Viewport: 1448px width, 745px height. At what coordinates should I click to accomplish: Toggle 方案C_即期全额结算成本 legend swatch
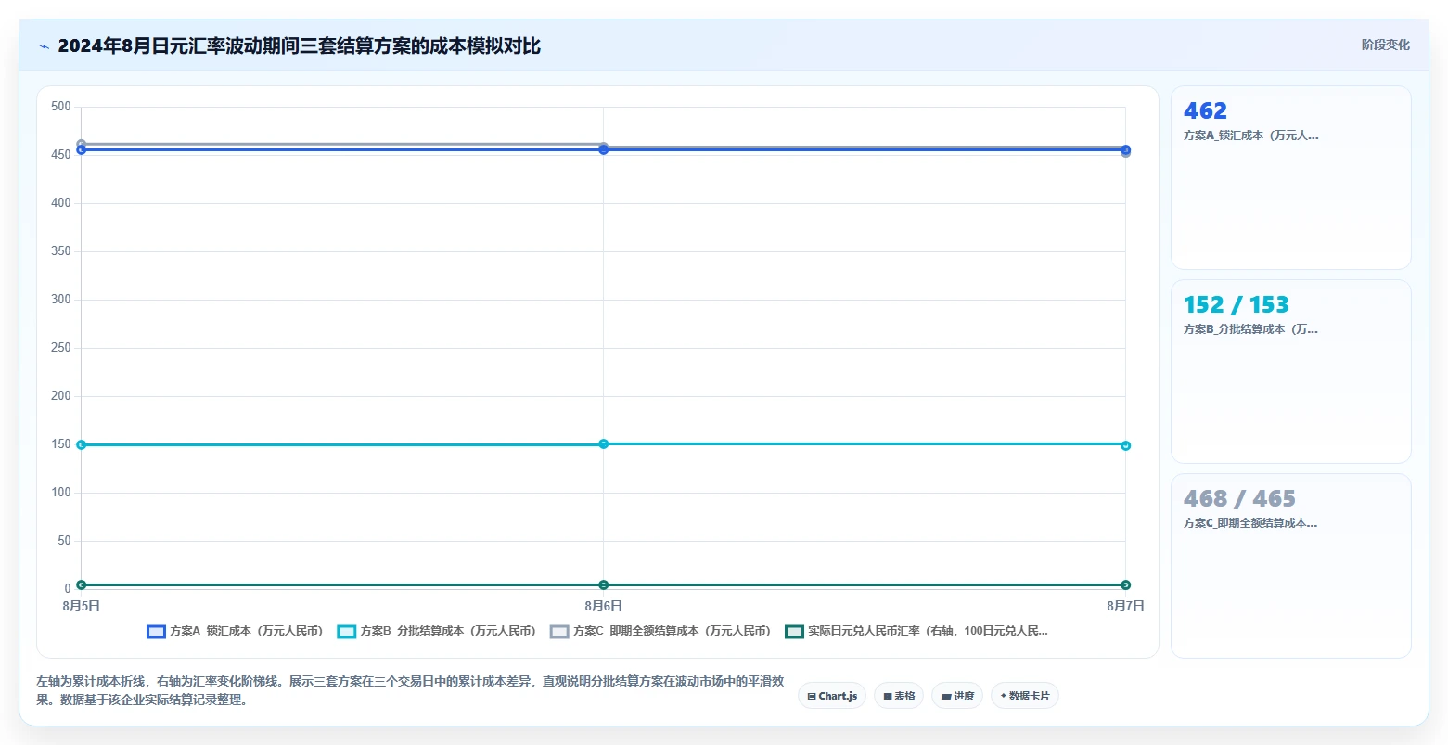click(x=559, y=632)
